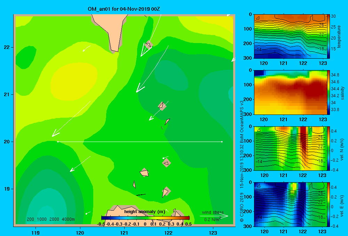
Task: Click the main map latitude '19' tick label
Action: (x=7, y=189)
